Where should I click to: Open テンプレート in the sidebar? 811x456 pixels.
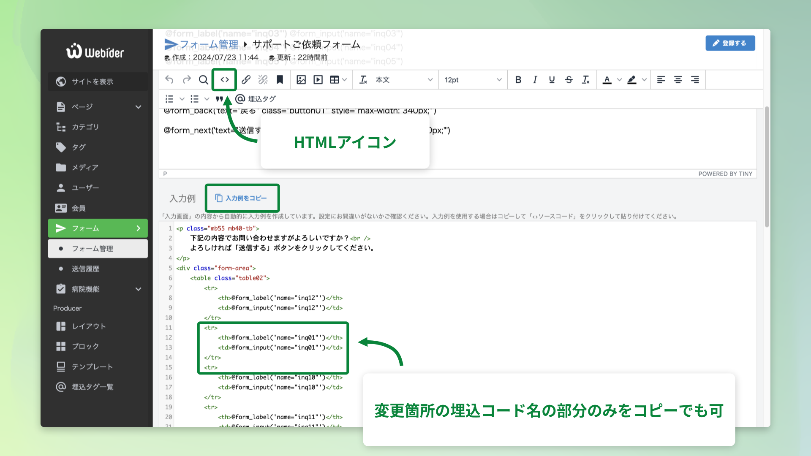point(98,367)
